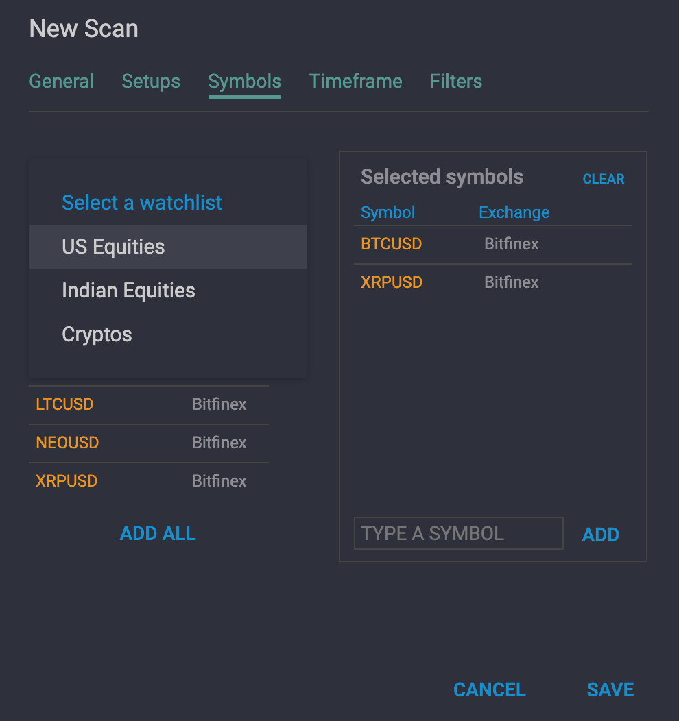
Task: Open the General tab
Action: coord(61,81)
